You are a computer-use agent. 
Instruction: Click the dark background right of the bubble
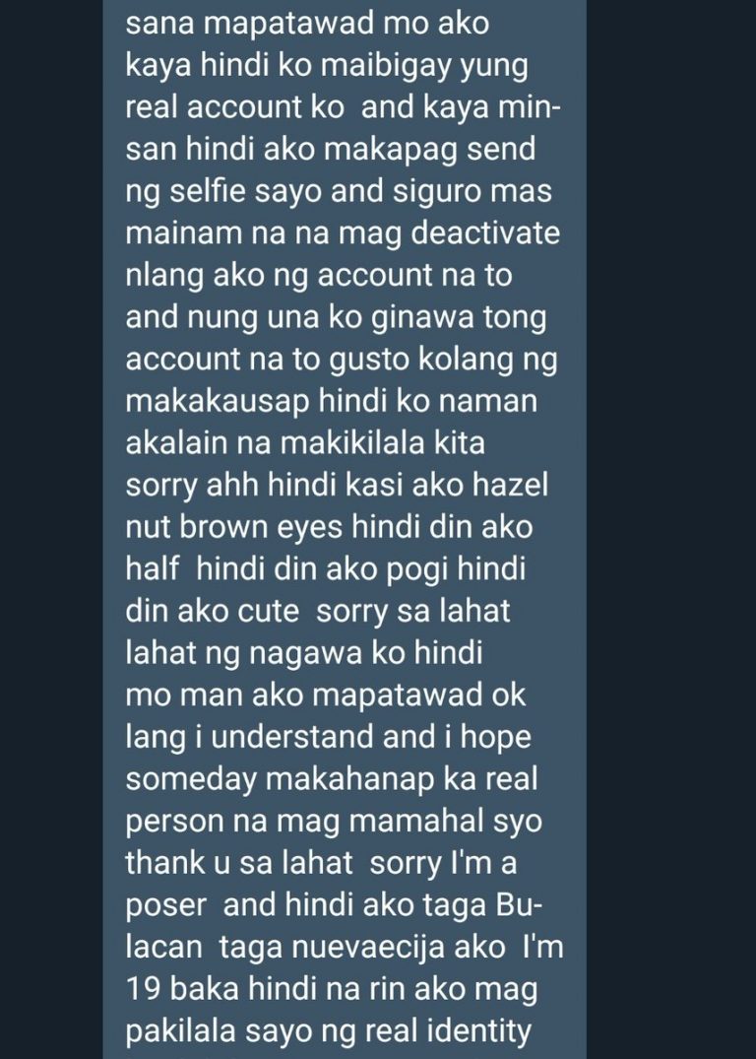[x=671, y=530]
